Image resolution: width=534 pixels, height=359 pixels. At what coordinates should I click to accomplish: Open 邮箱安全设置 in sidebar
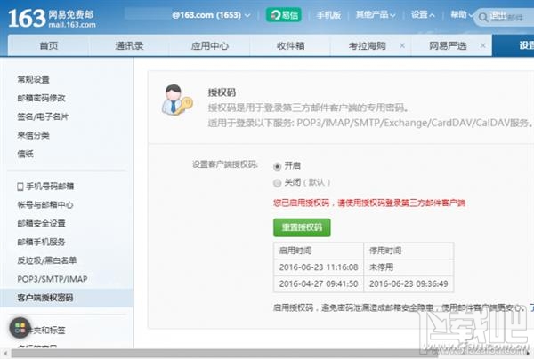(x=41, y=223)
